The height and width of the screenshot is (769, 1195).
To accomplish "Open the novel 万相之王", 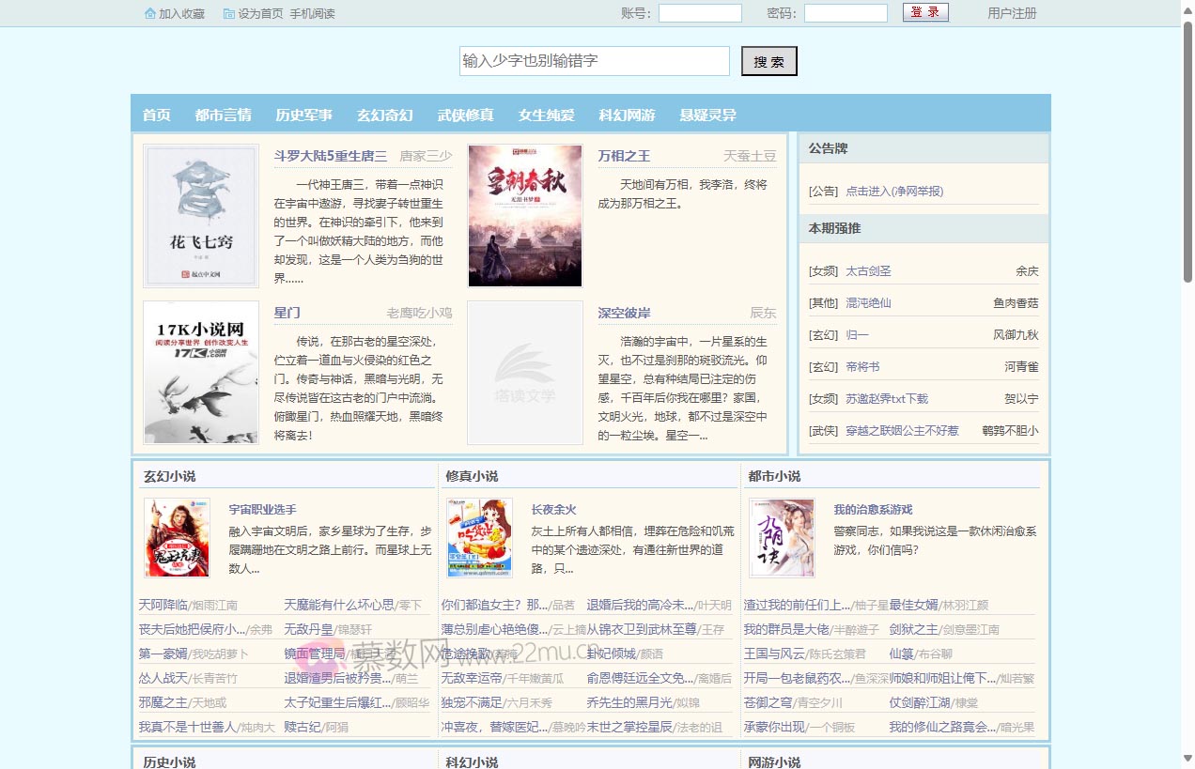I will (x=624, y=156).
